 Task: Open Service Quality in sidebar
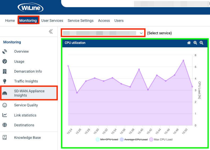26,105
